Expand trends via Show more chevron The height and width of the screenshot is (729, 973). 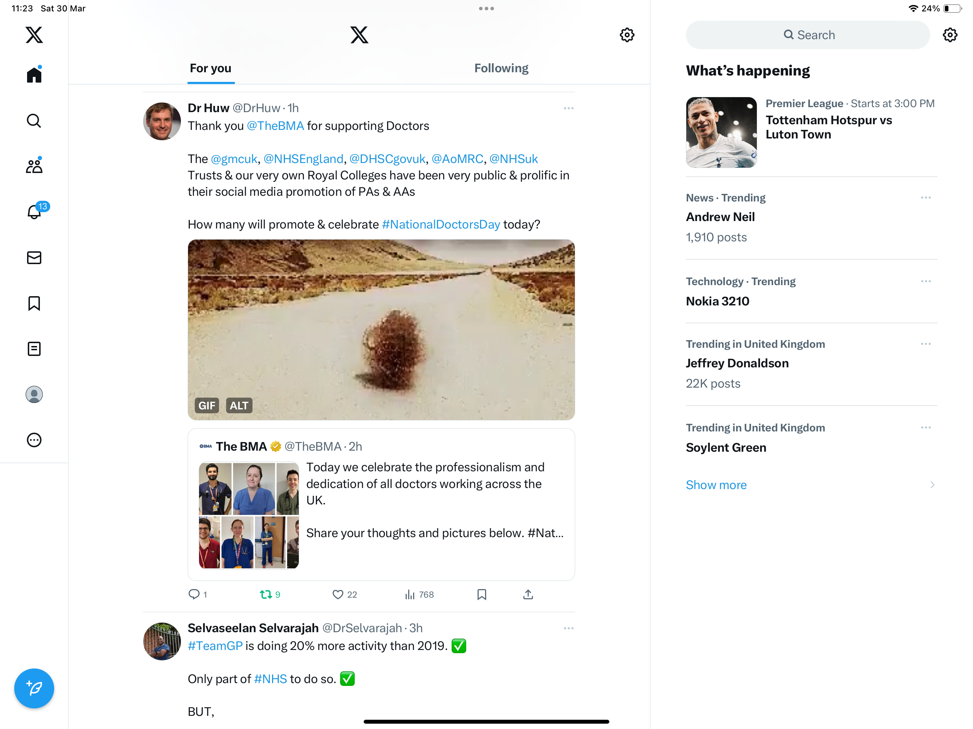(932, 485)
